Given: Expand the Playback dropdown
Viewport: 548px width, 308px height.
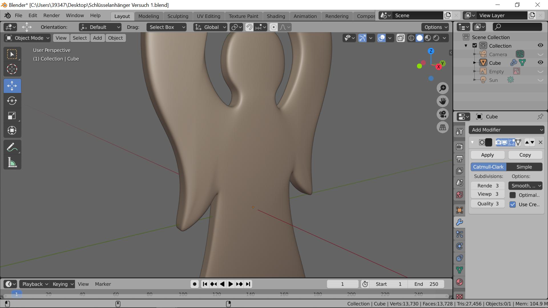Looking at the screenshot, I should click(x=35, y=284).
